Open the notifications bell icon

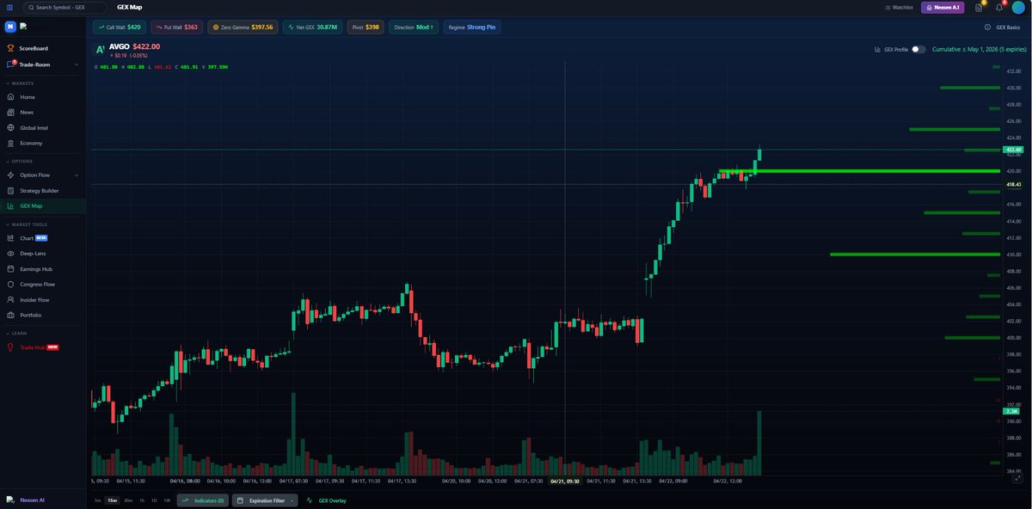[x=999, y=7]
